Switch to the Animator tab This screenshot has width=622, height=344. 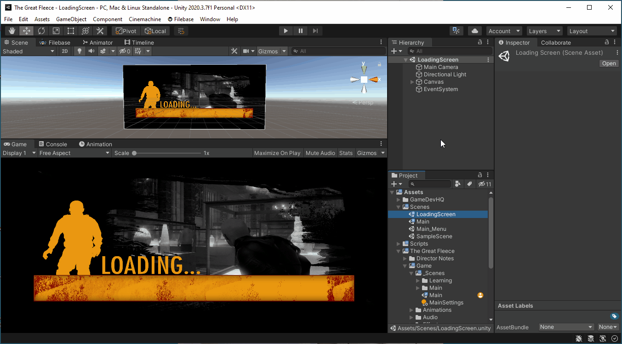click(x=97, y=42)
